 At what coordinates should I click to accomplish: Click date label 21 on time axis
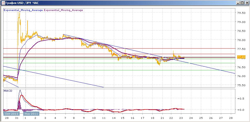(162, 118)
